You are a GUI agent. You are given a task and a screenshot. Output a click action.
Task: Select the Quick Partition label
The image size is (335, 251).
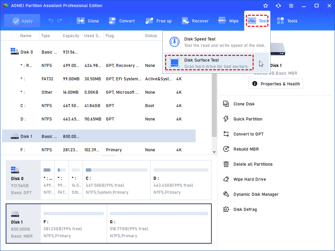[248, 119]
